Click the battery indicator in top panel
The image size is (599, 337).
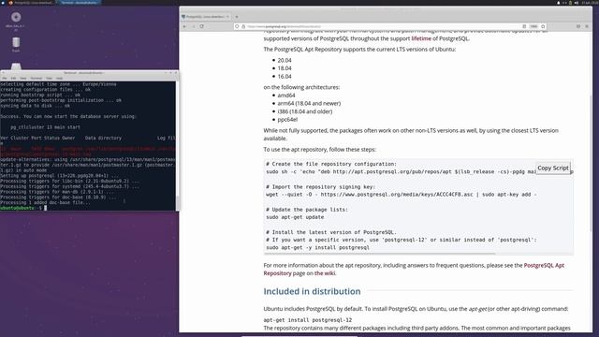click(570, 3)
